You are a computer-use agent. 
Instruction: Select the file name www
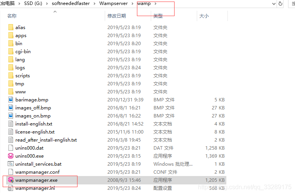[x=20, y=92]
